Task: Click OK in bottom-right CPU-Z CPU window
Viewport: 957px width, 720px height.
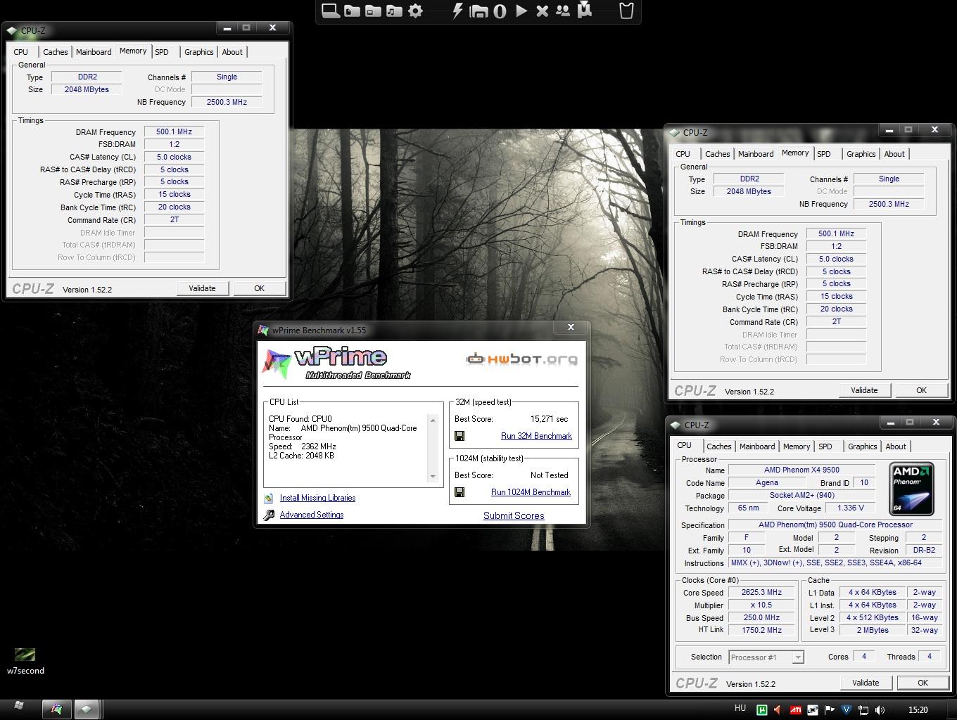Action: (x=923, y=683)
